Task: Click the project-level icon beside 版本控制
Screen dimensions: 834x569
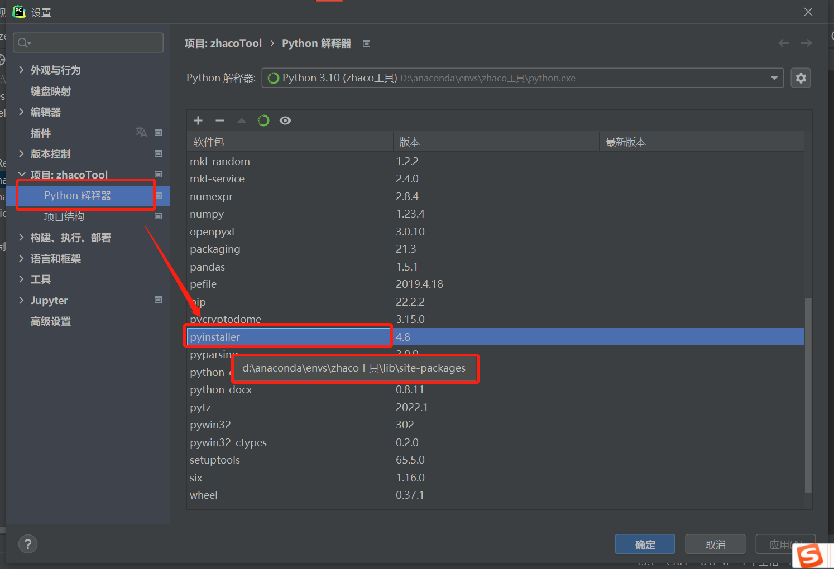Action: click(158, 153)
